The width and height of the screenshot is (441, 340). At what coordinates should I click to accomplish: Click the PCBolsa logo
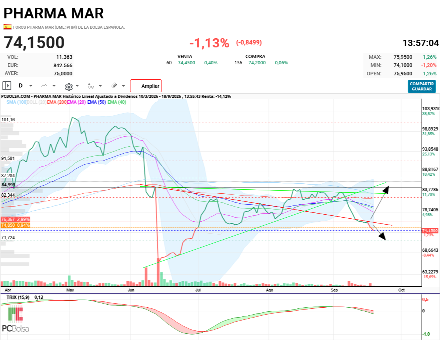pyautogui.click(x=15, y=318)
